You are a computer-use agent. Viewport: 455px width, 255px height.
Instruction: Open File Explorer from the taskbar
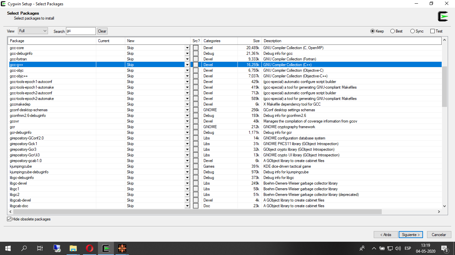coord(73,248)
